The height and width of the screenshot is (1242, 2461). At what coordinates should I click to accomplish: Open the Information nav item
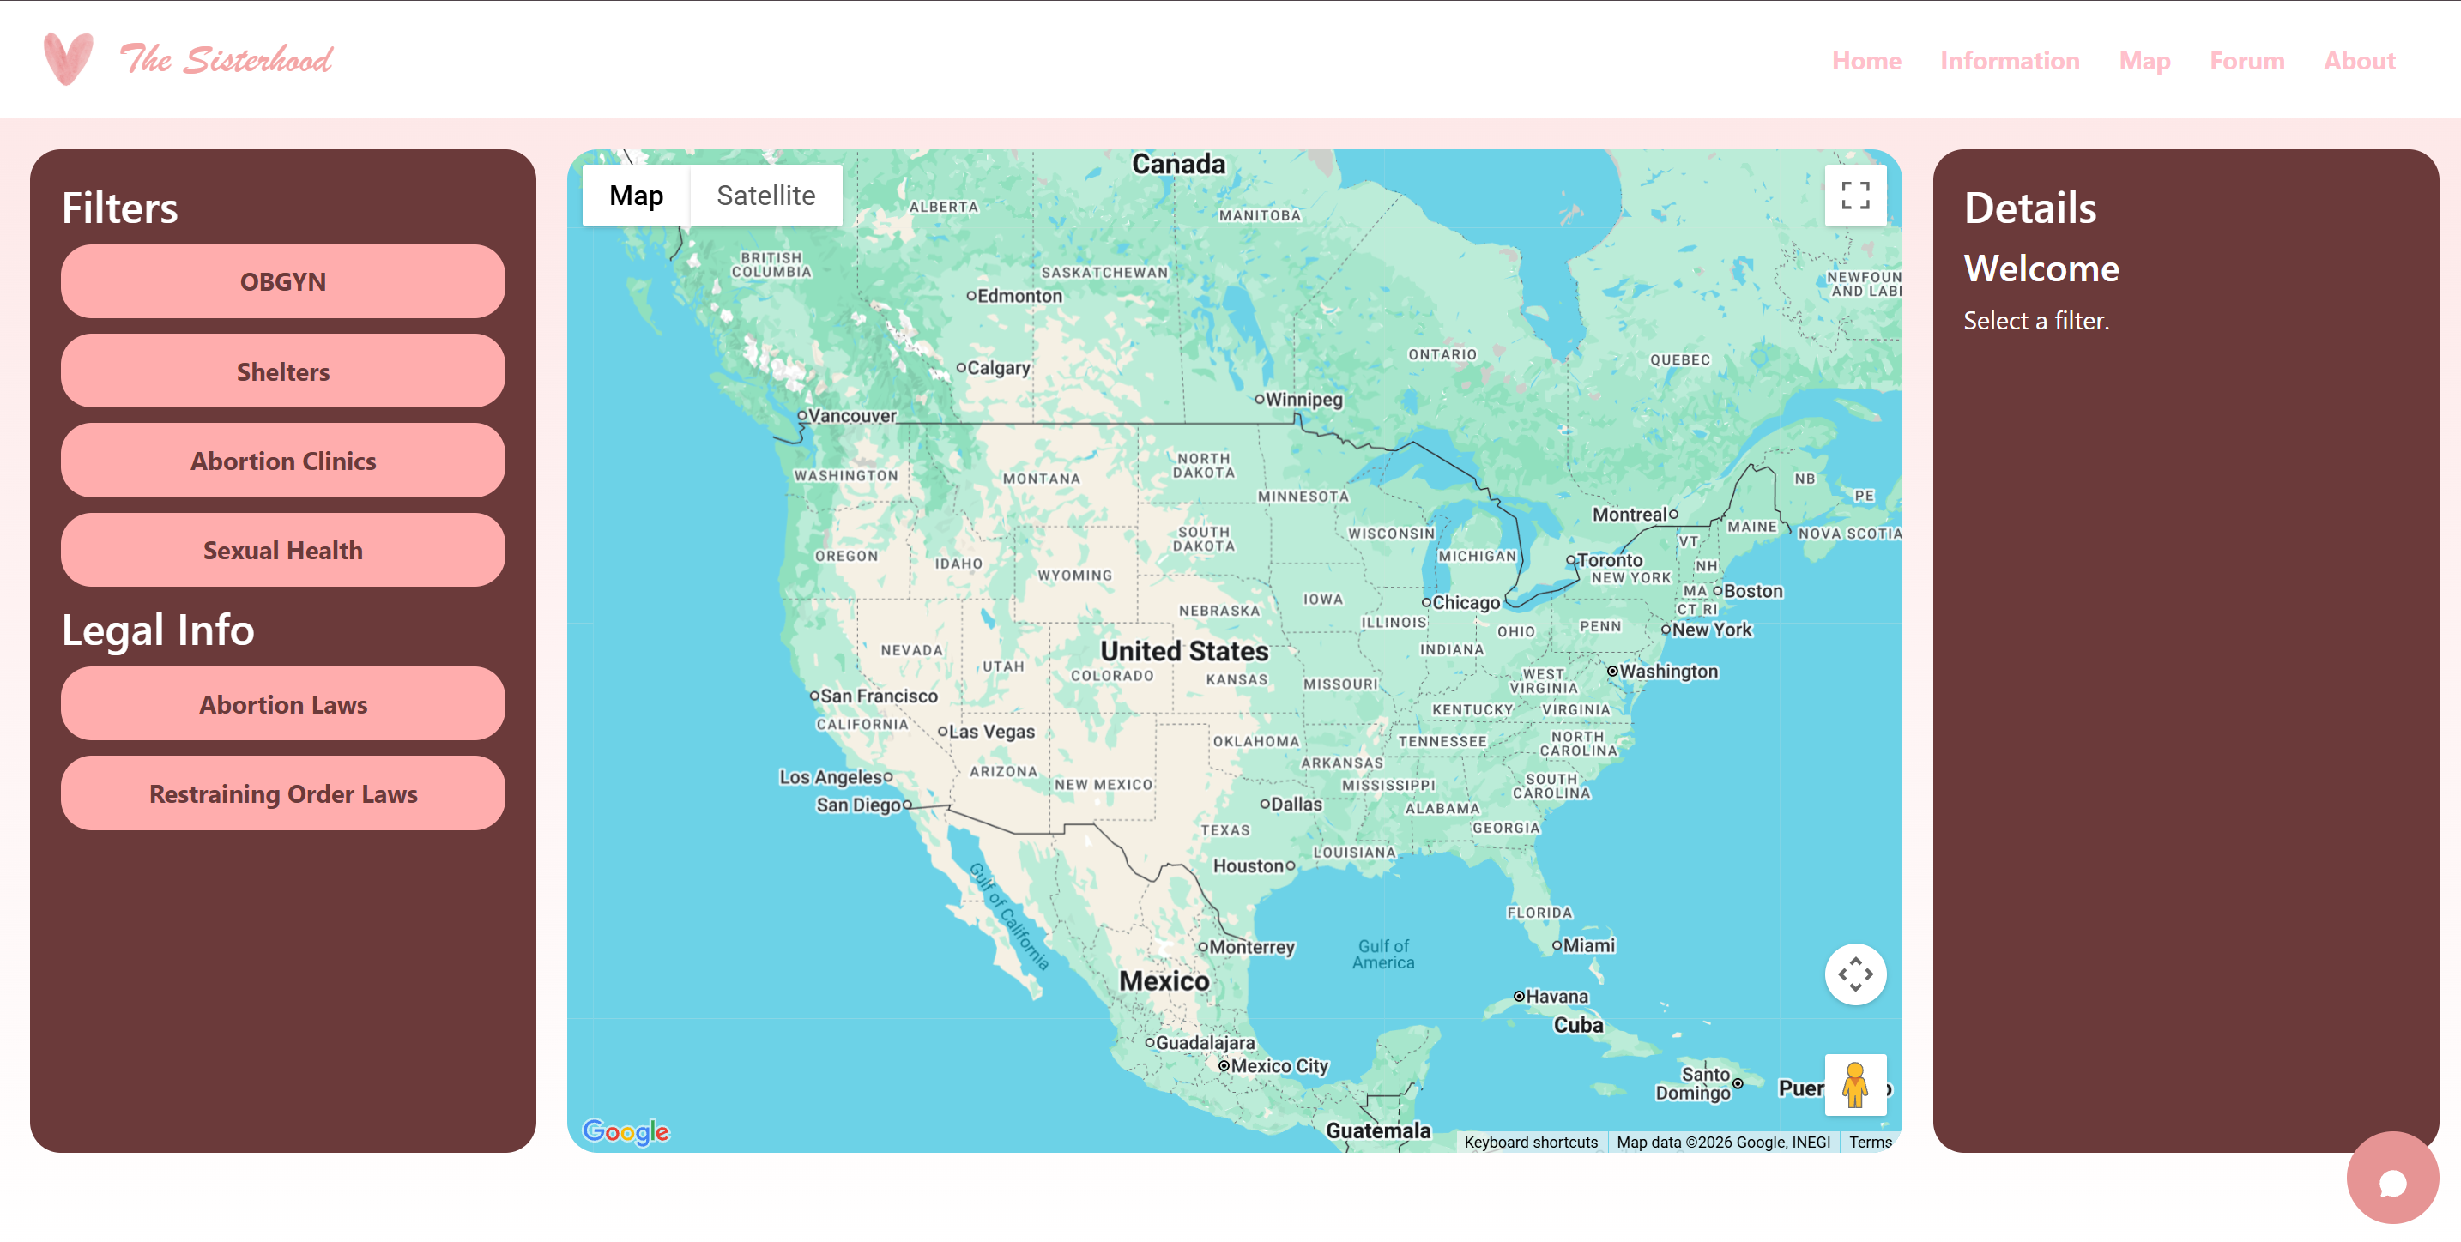2009,61
